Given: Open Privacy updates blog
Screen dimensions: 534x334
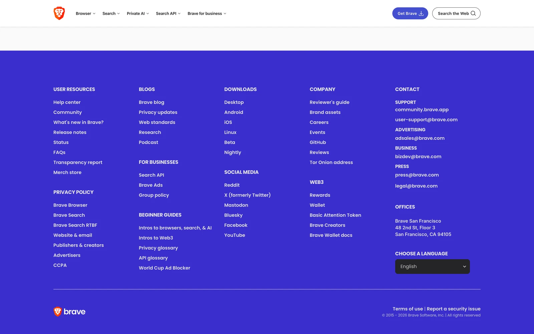Looking at the screenshot, I should tap(158, 112).
